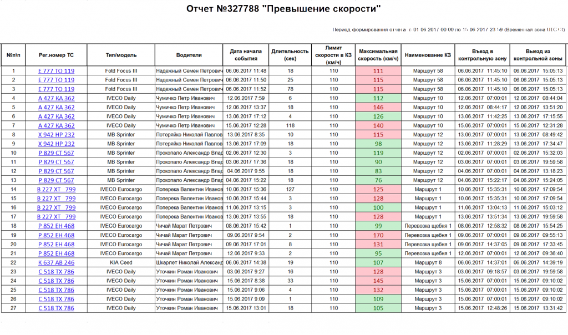Click duration cell showing 127 seconds

pos(290,190)
